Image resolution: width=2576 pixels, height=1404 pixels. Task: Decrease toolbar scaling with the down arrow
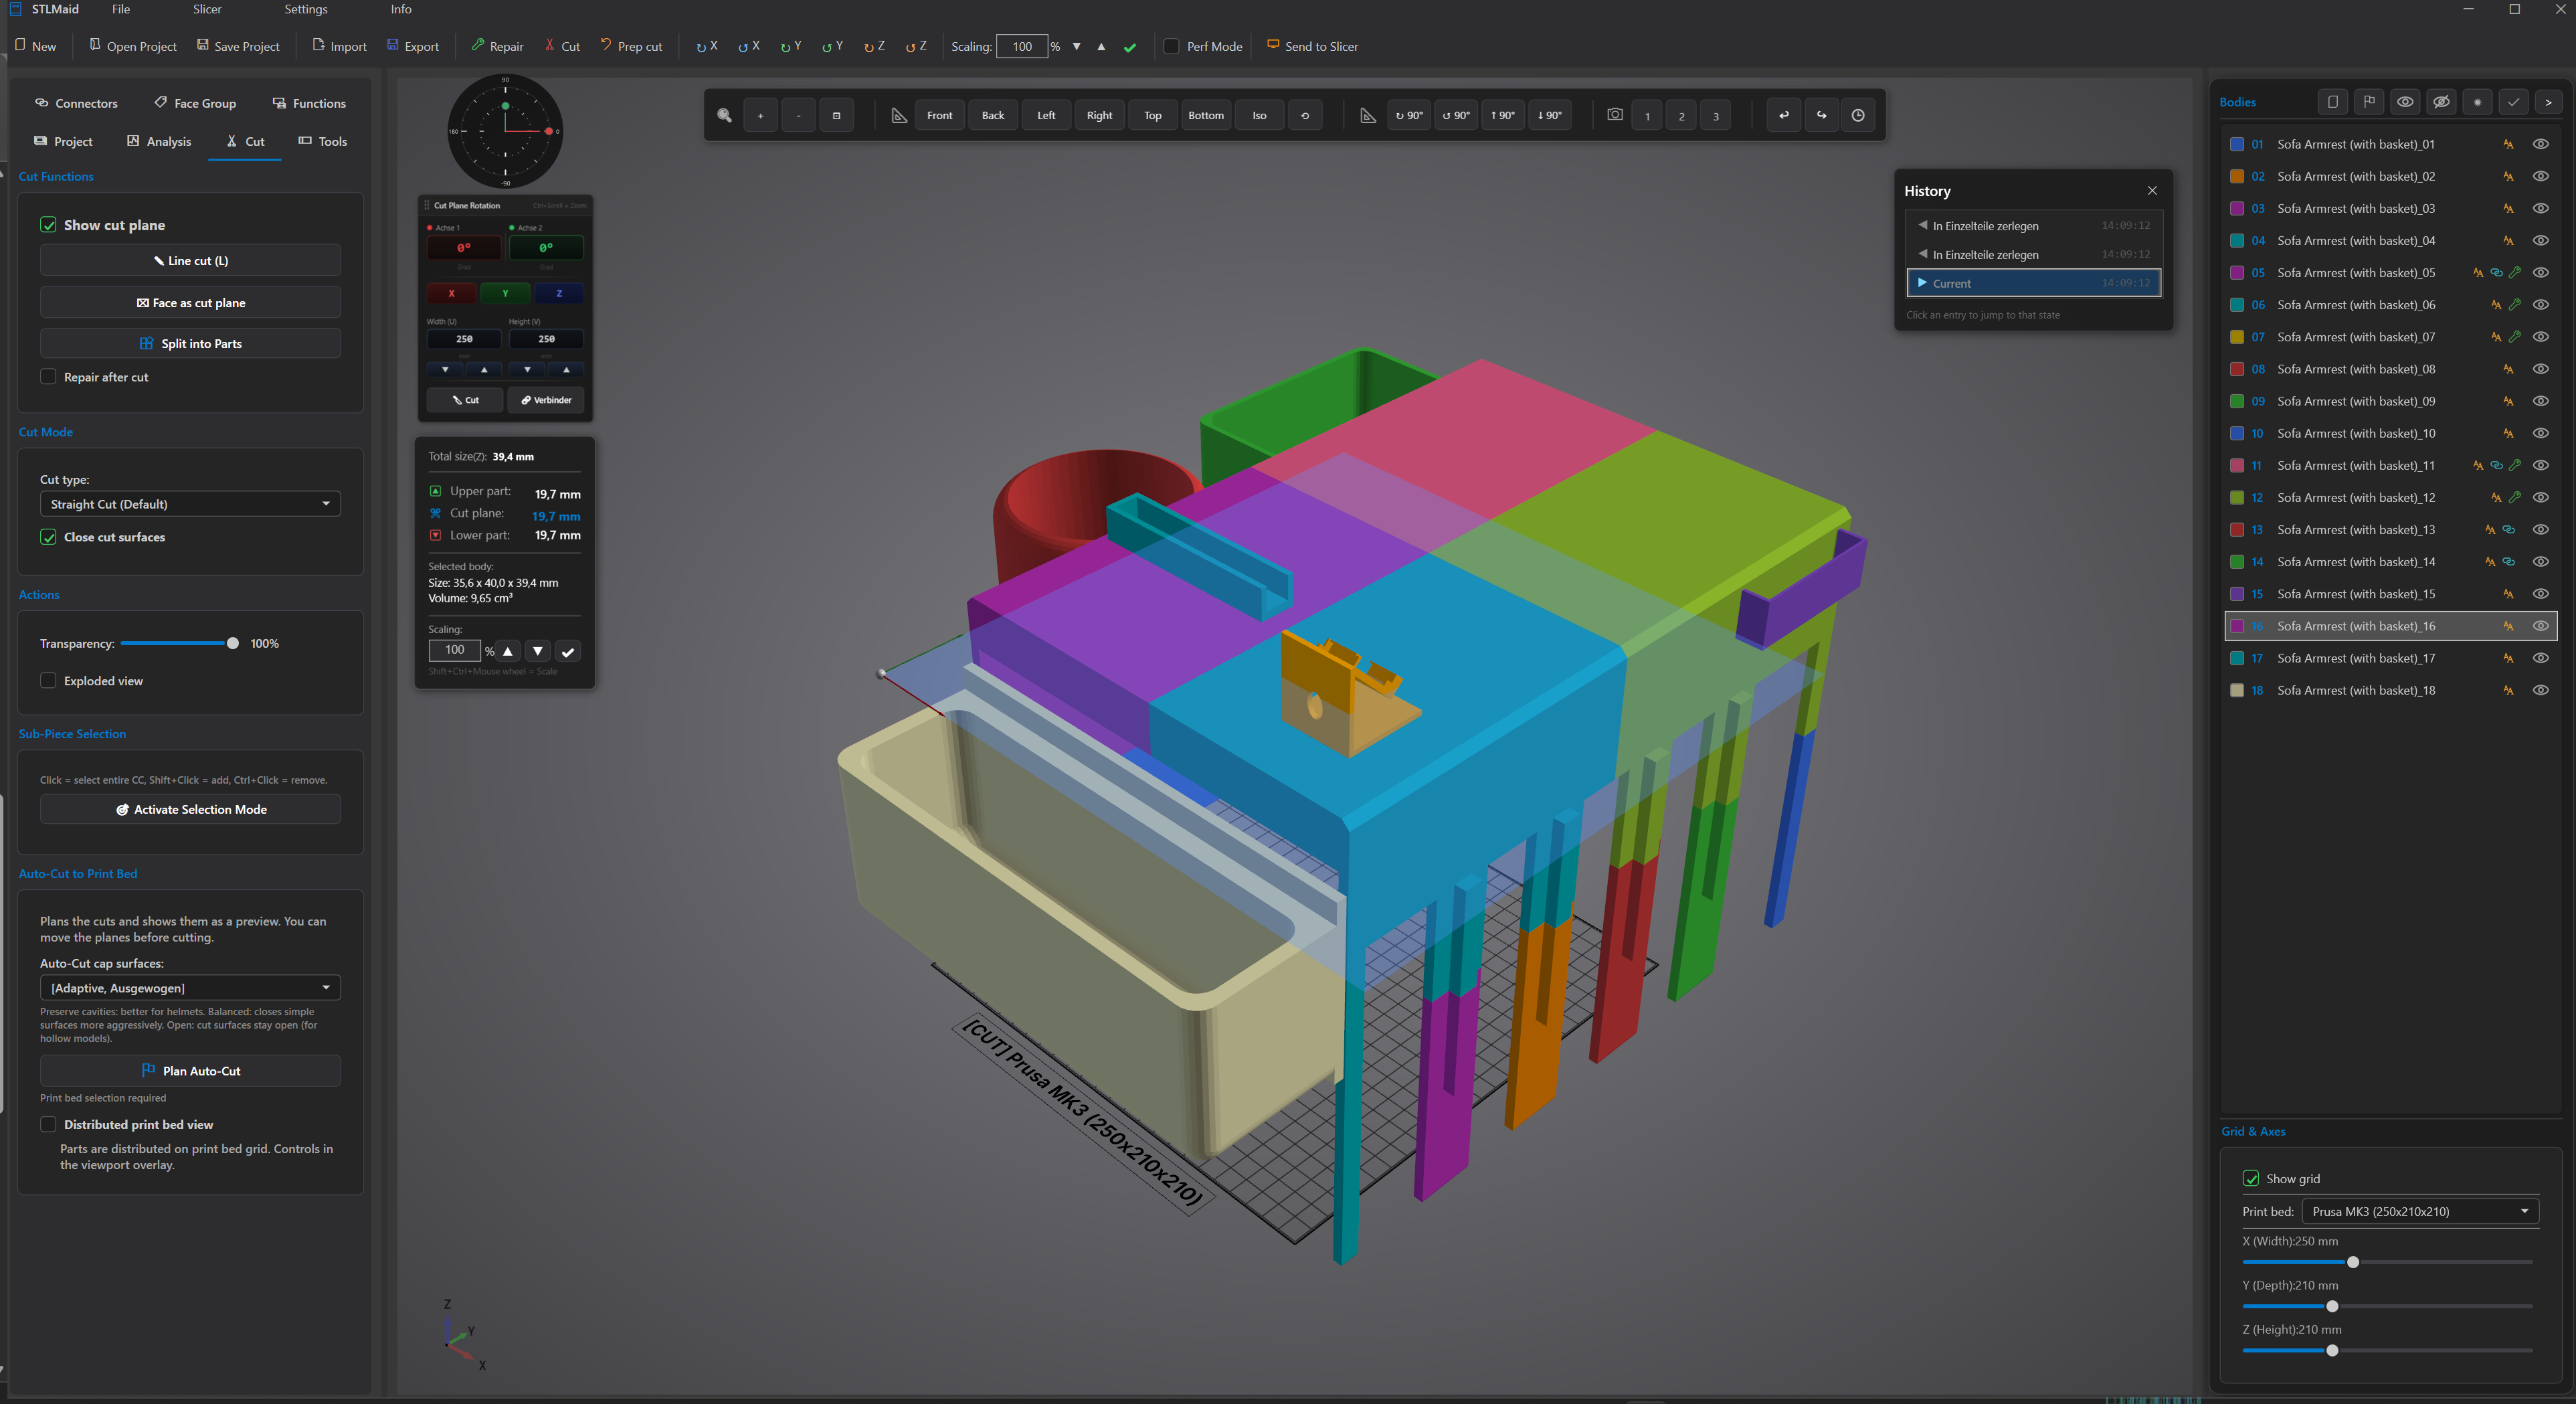1077,47
